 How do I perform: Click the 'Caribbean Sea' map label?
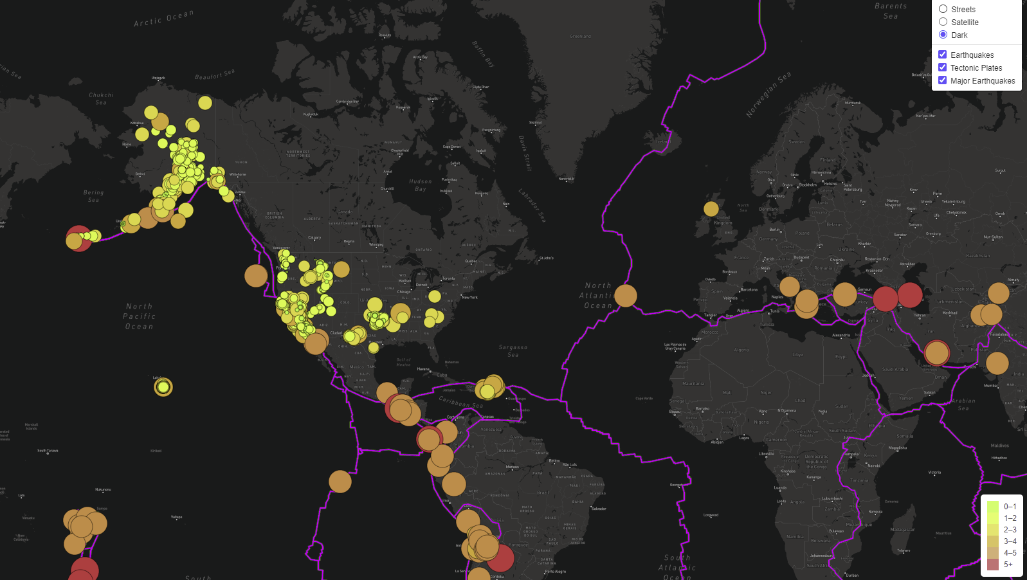coord(460,402)
